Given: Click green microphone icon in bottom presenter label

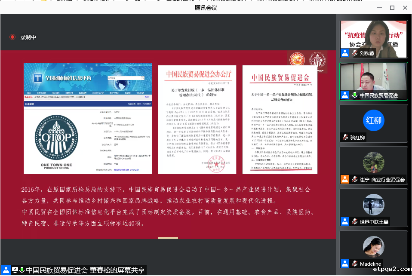Looking at the screenshot, I should tap(22, 270).
